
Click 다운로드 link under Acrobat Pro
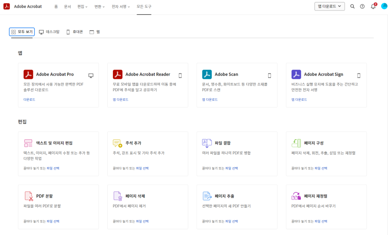point(29,100)
